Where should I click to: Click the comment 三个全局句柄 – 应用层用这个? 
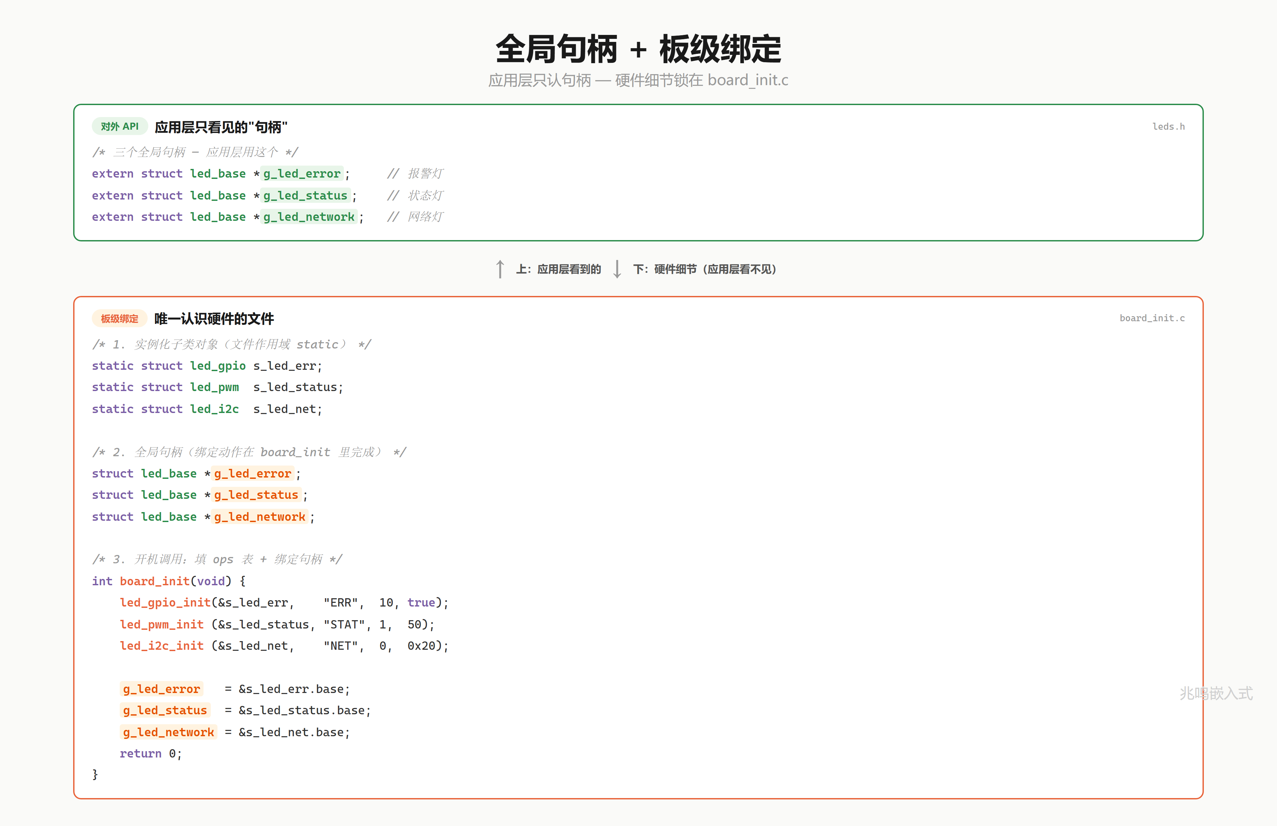(x=195, y=152)
